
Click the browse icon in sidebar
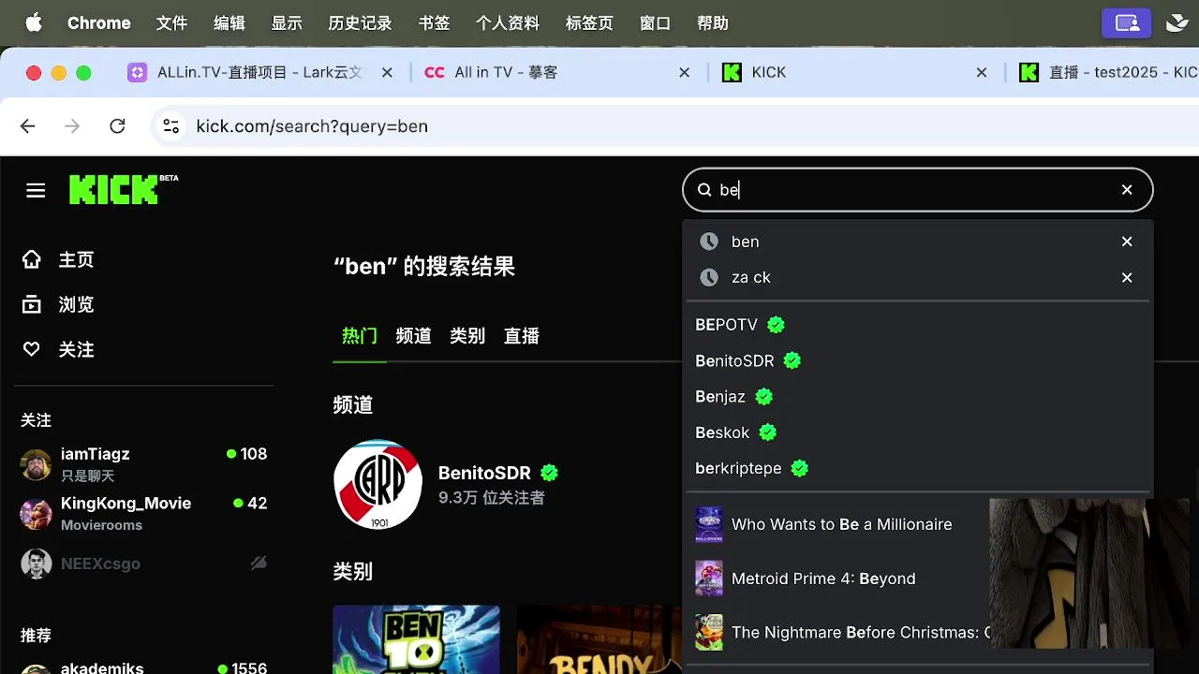32,304
